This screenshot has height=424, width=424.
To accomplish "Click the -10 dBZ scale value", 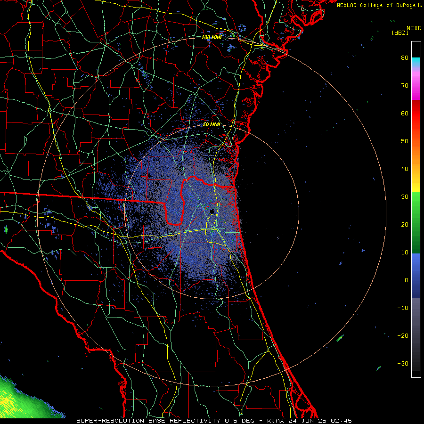I will point(403,308).
